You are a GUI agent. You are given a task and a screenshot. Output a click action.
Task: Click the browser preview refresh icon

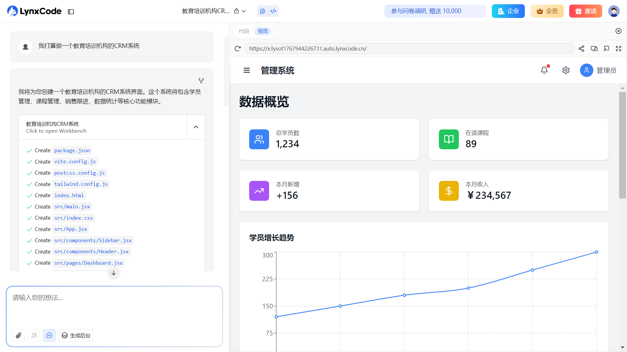237,49
